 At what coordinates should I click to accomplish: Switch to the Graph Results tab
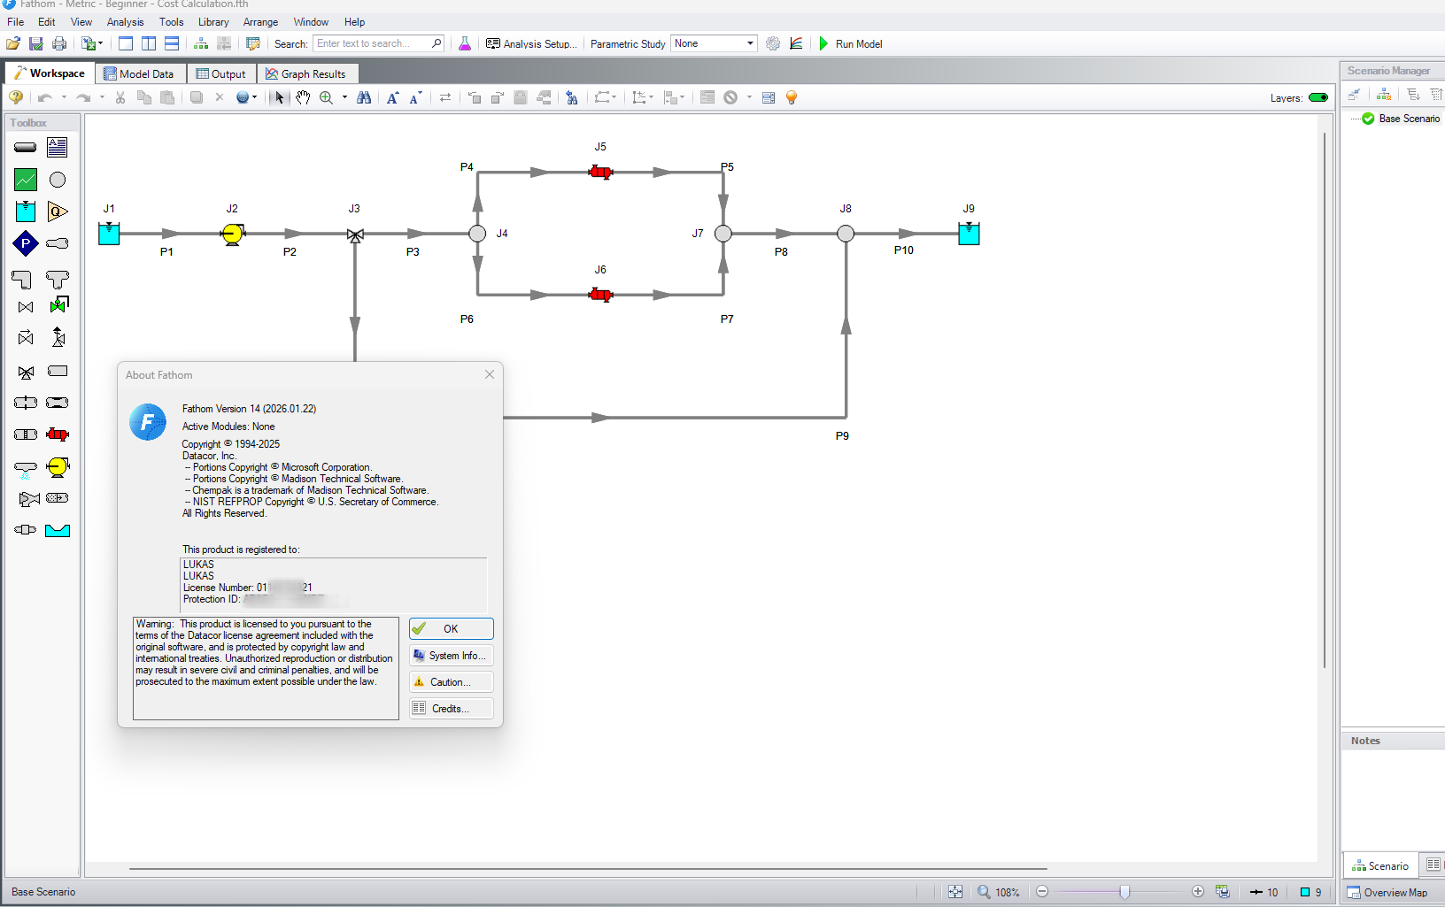tap(306, 74)
